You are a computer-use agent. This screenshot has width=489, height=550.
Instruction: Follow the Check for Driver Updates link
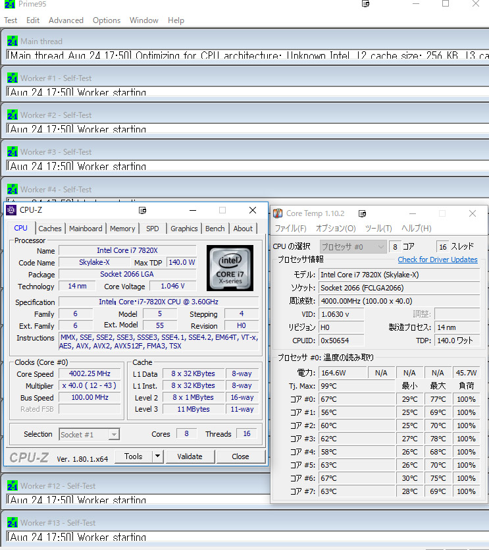click(438, 260)
